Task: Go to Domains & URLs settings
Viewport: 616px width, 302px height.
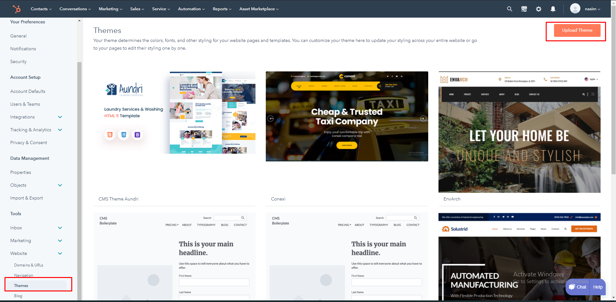Action: 29,265
